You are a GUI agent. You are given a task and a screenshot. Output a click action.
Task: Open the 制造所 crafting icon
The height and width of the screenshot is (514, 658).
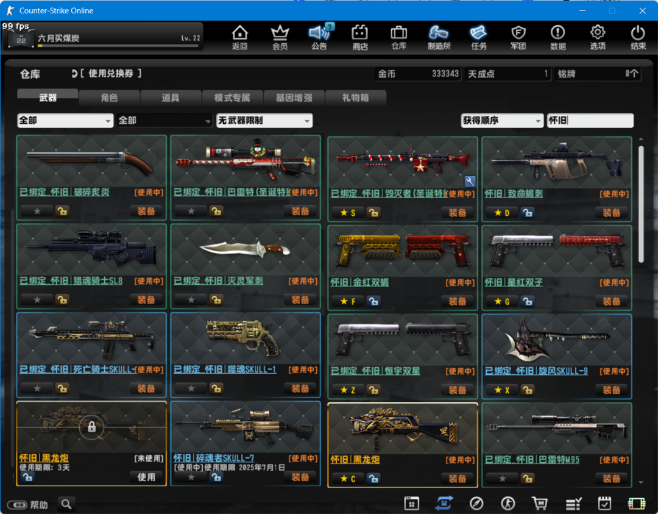(439, 37)
